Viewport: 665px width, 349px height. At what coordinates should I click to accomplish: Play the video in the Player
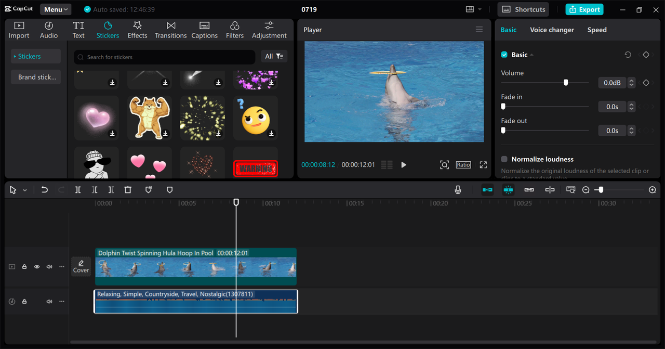(404, 165)
